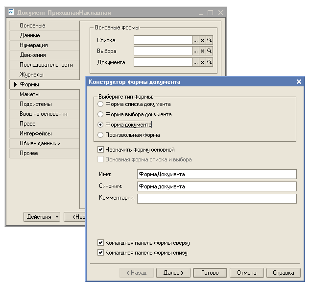This screenshot has height=286, width=310.
Task: Open selection dialog for Документа form field
Action: 195,62
